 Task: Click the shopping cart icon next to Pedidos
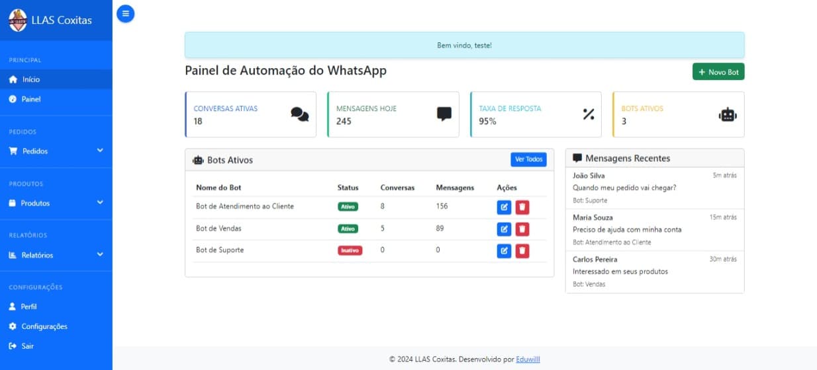tap(13, 151)
